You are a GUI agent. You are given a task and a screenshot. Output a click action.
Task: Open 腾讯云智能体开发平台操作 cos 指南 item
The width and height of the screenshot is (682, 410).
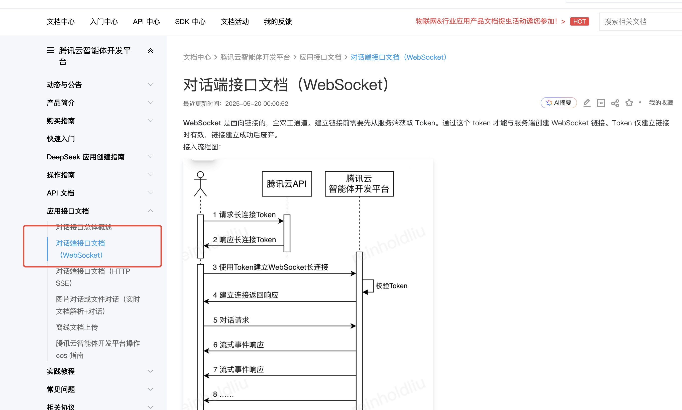coord(98,349)
